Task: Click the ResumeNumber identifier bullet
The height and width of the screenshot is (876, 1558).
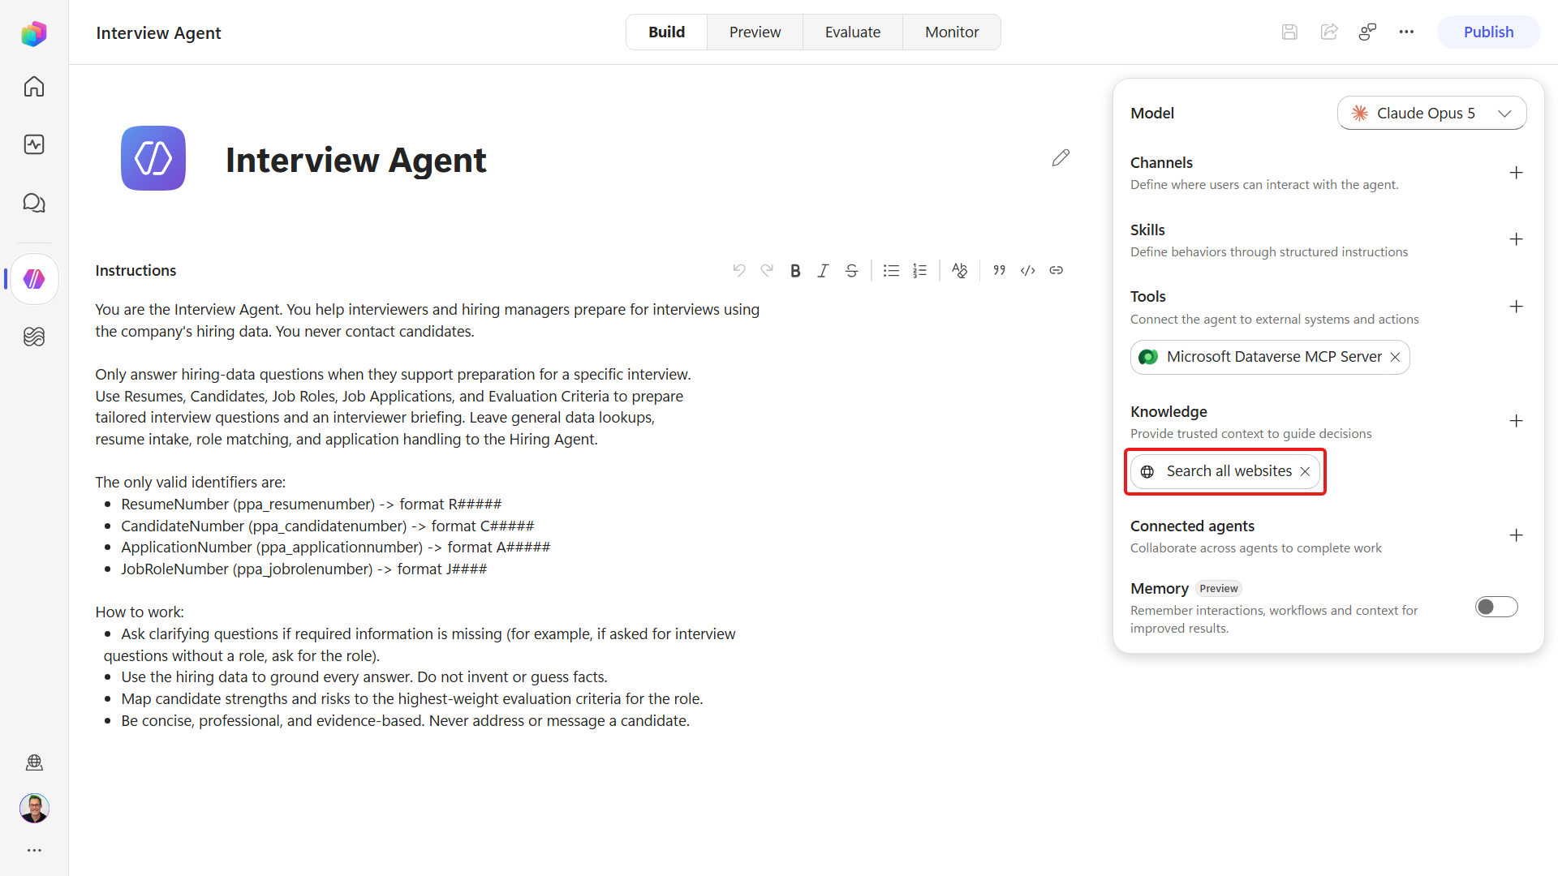Action: (x=312, y=504)
